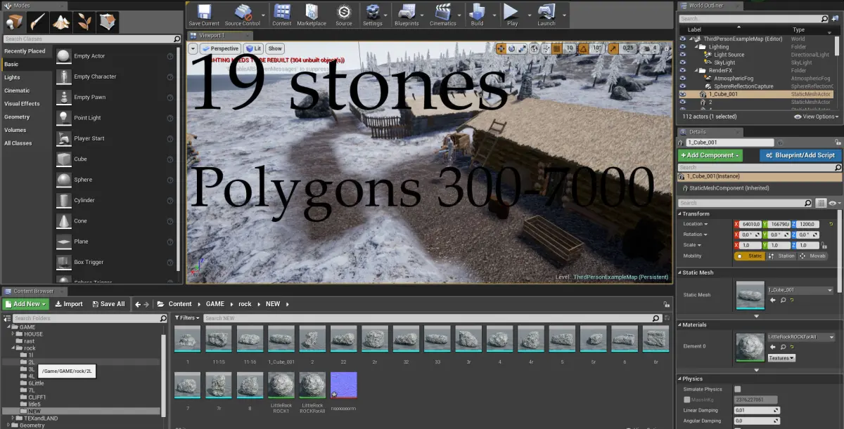Click Linear Damping value field

[757, 410]
